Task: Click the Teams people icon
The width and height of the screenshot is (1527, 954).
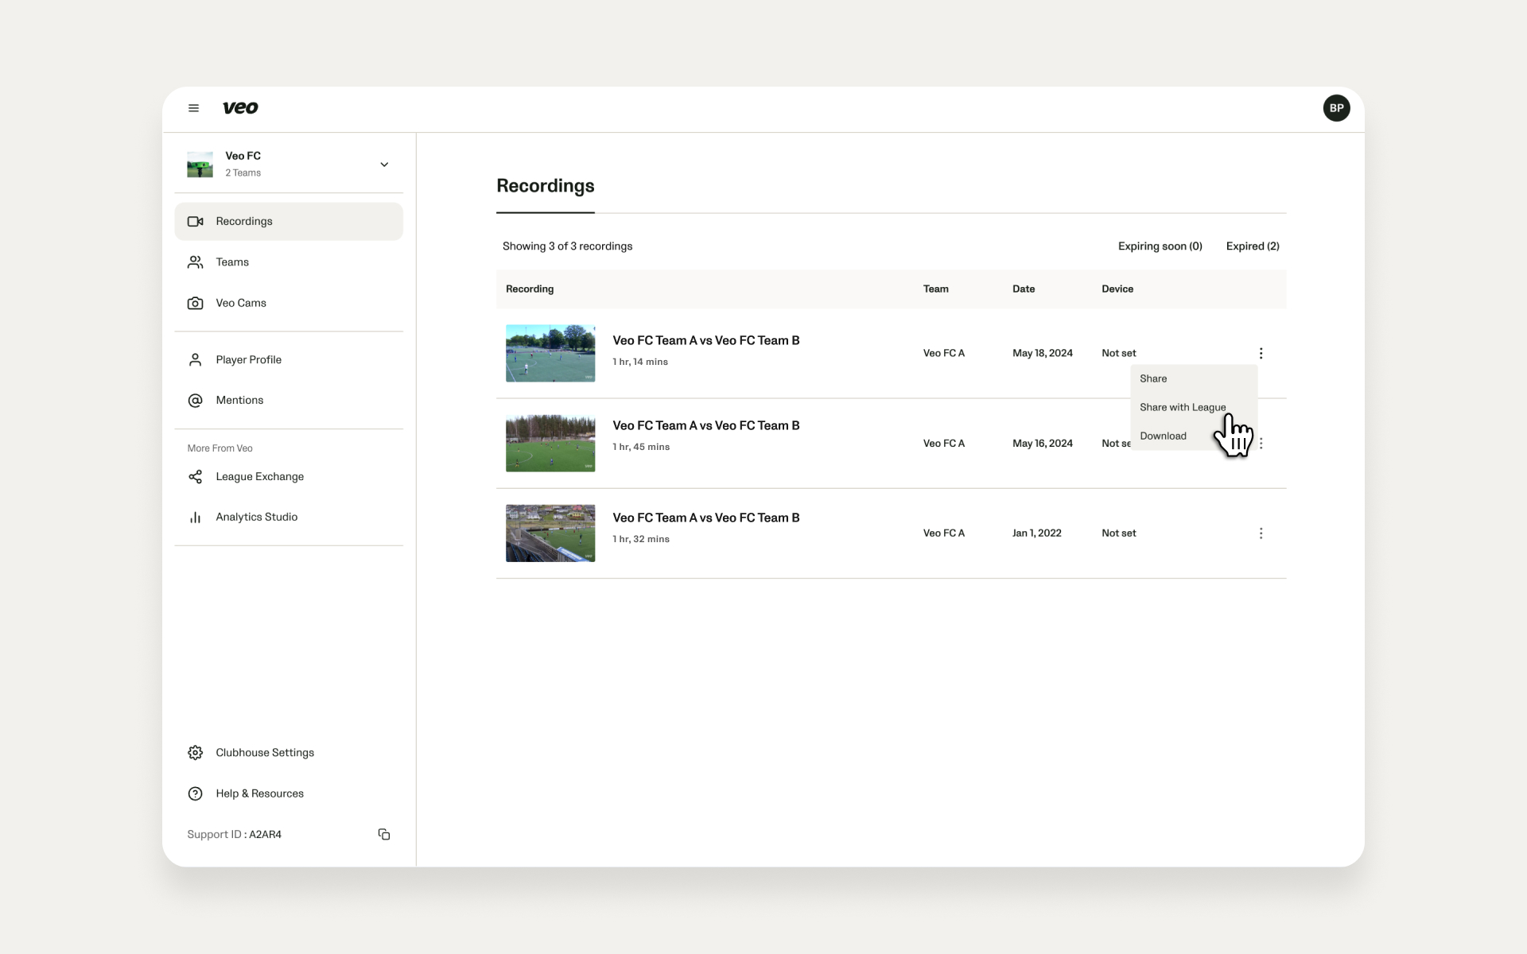Action: point(195,262)
